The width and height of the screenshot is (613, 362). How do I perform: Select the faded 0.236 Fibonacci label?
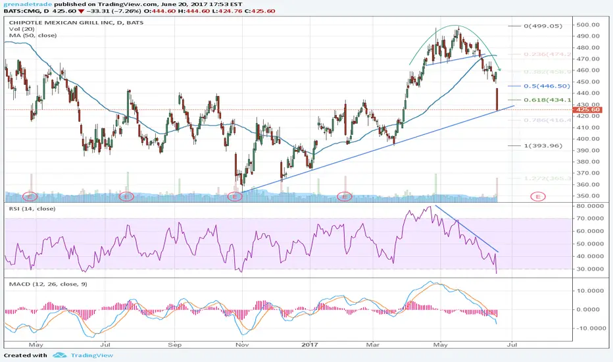pyautogui.click(x=547, y=54)
